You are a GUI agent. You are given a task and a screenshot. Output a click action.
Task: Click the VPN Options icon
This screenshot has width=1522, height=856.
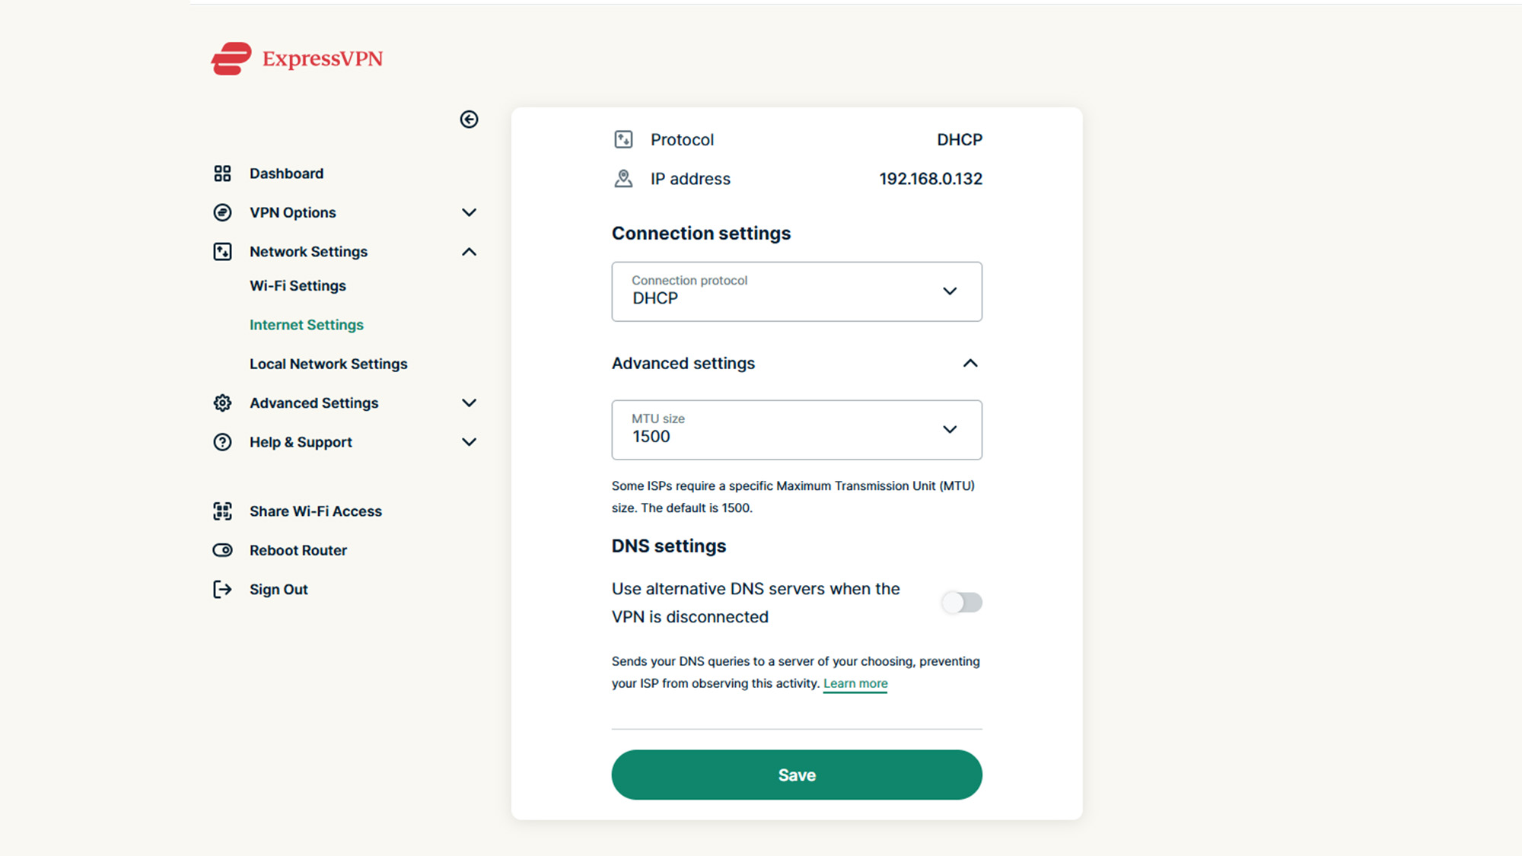point(222,212)
